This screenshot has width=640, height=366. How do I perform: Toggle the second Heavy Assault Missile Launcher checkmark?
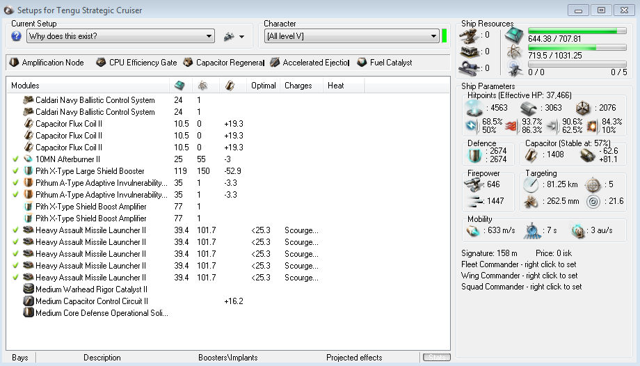tap(15, 242)
